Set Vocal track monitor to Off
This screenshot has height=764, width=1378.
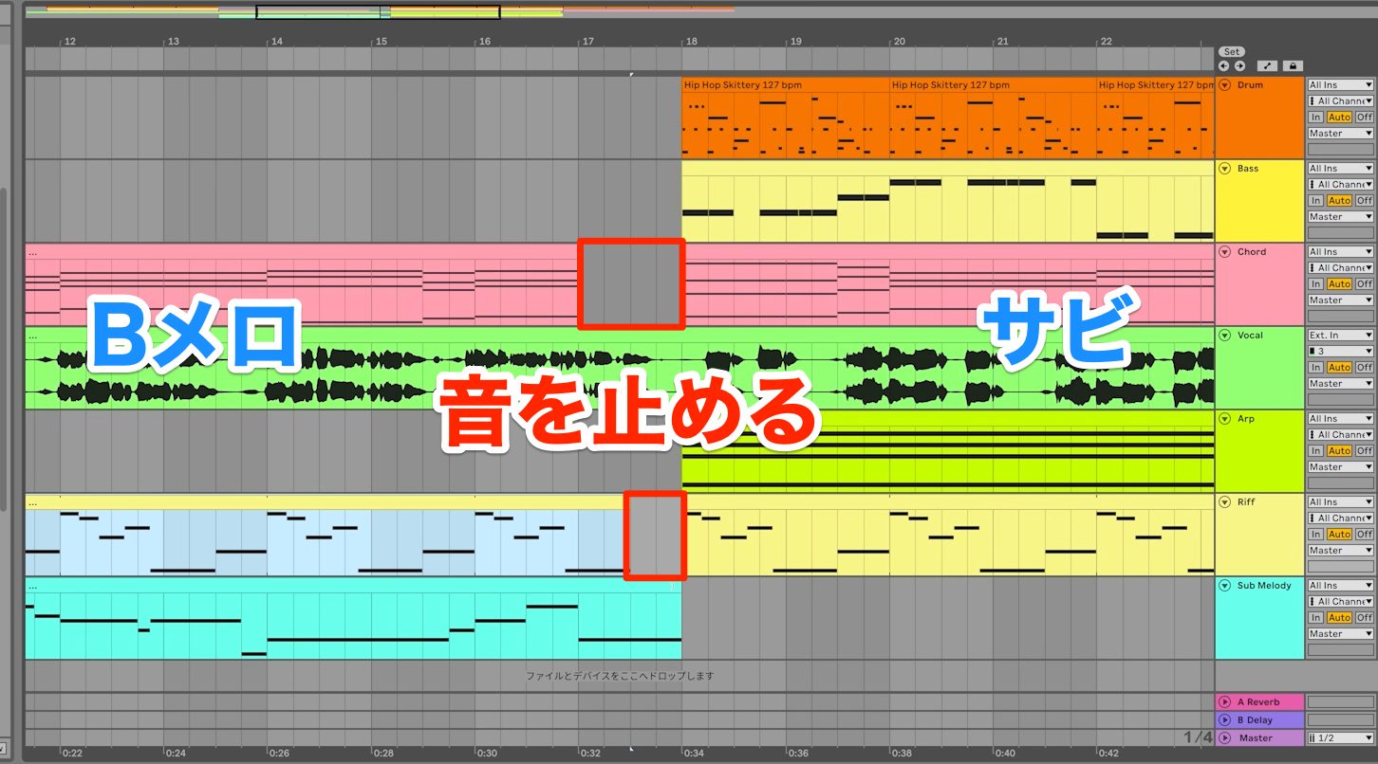pos(1364,368)
